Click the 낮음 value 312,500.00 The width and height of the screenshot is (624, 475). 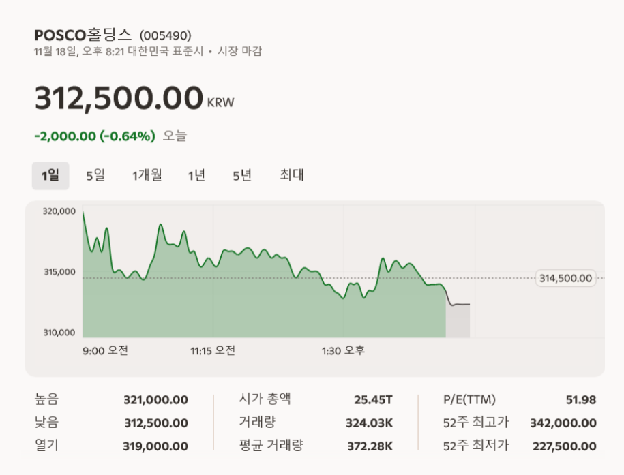(x=156, y=423)
